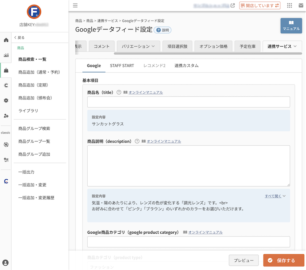
Task: Open the settings gear sidebar icon
Action: (x=6, y=101)
